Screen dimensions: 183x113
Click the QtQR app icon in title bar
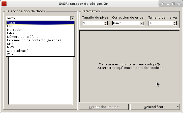click(x=4, y=4)
